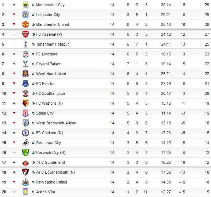Viewport: 211px width, 197px height.
Task: Open the FC Liverpool team link
Action: [47, 54]
